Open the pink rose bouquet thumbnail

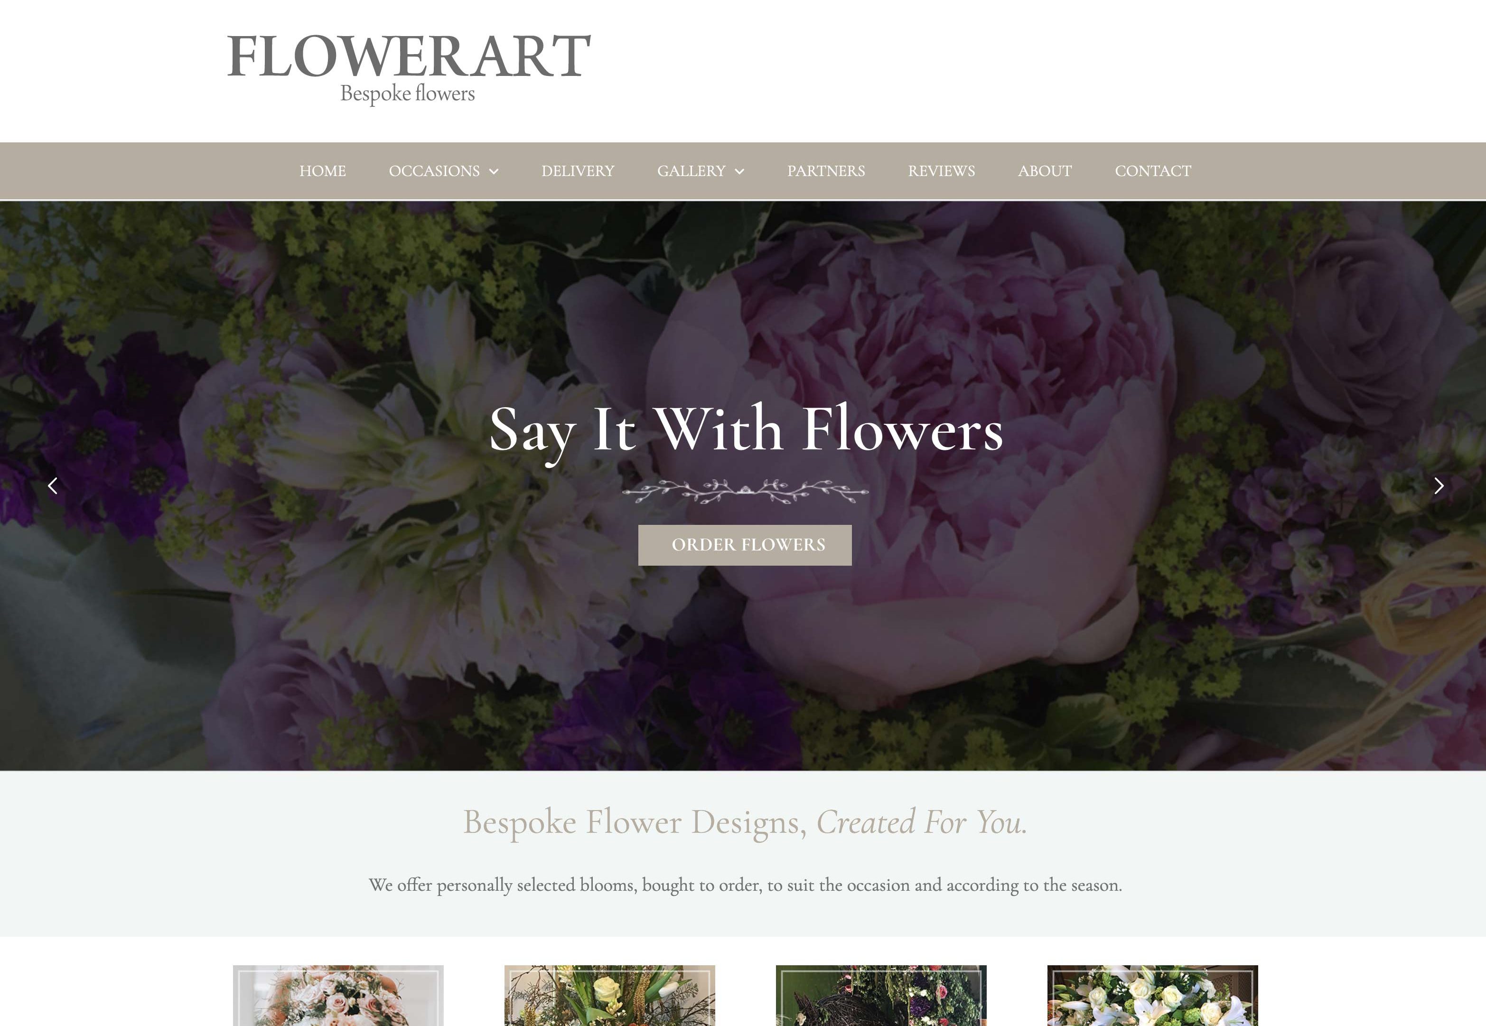tap(338, 995)
